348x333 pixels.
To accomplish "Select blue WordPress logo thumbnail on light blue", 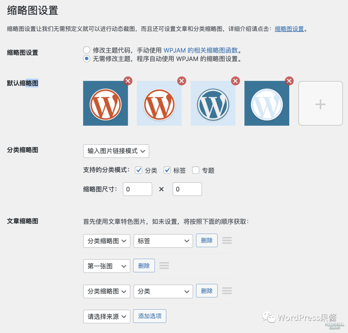I will (213, 103).
